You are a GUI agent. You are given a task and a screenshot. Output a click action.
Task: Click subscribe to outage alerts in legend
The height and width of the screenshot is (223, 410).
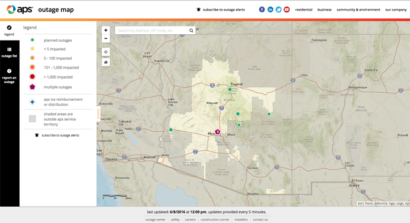point(60,135)
